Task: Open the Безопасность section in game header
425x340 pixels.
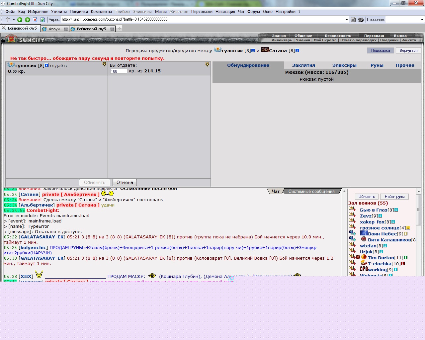Action: 338,36
